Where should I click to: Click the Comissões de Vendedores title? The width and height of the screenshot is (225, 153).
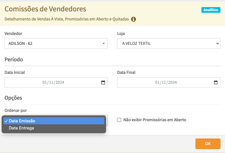click(45, 9)
